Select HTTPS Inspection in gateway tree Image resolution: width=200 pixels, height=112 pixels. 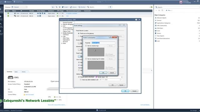(x=67, y=28)
